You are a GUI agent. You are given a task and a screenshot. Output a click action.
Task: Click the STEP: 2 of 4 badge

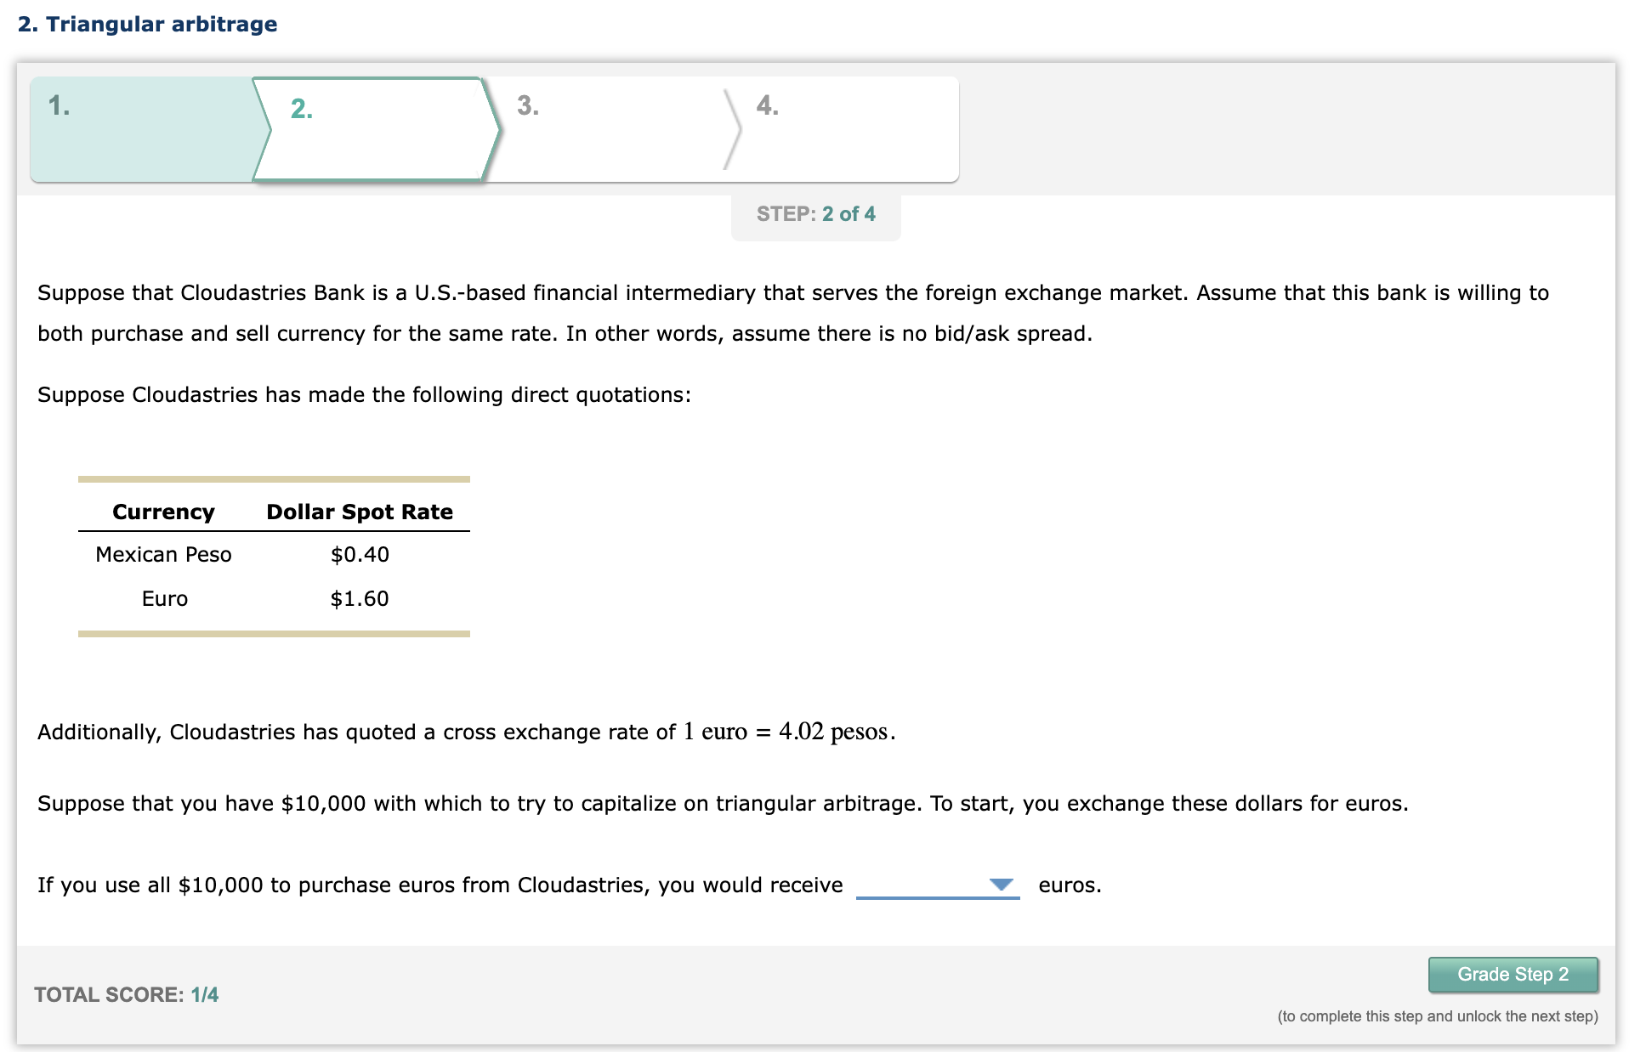(x=815, y=213)
